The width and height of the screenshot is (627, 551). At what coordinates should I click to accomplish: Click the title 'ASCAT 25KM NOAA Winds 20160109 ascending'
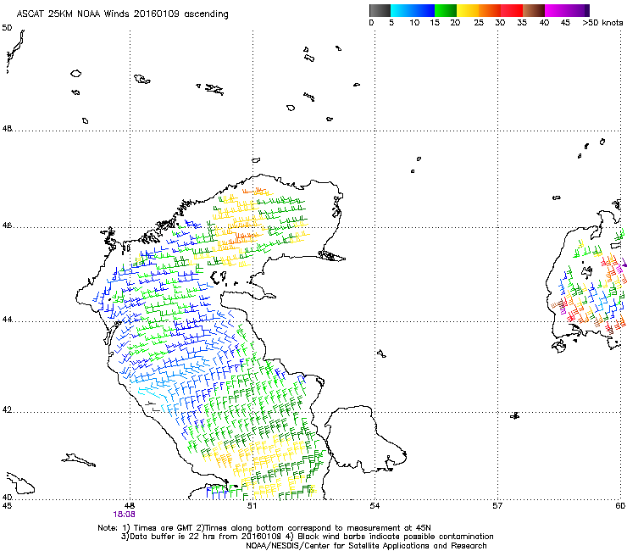coord(122,14)
